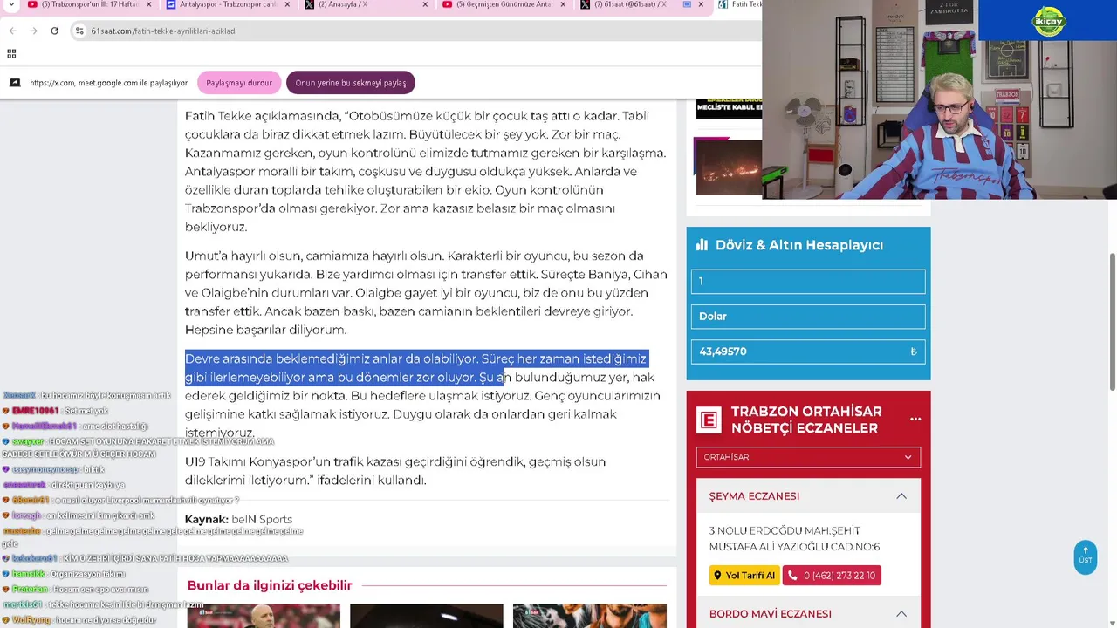Screen dimensions: 1117x628
Task: Click the 3 NOLU ERDOĞDU MAH. pharmacy address
Action: [795, 538]
